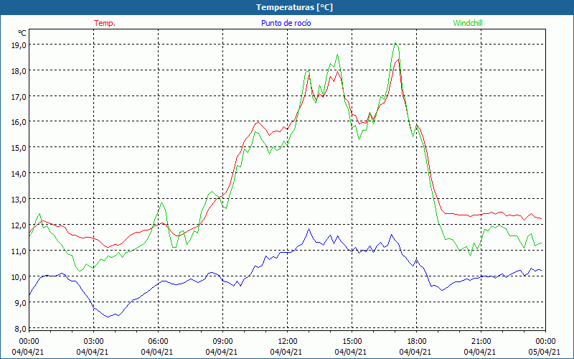Click the 14,0 y-axis value
This screenshot has height=359, width=574.
(x=19, y=174)
